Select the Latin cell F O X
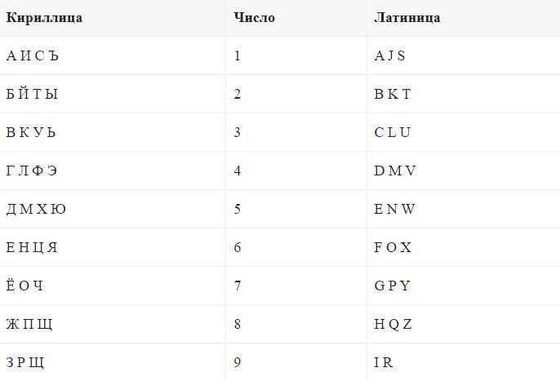This screenshot has height=381, width=560. (x=464, y=247)
